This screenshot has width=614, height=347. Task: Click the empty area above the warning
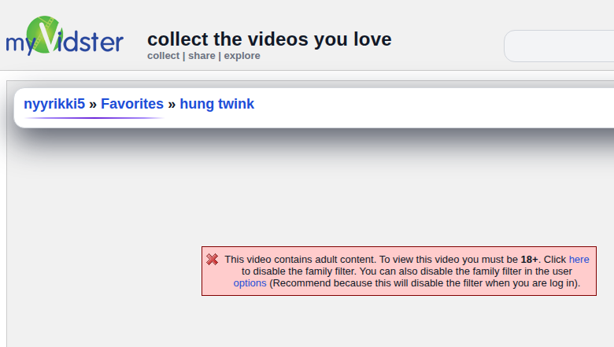point(315,189)
